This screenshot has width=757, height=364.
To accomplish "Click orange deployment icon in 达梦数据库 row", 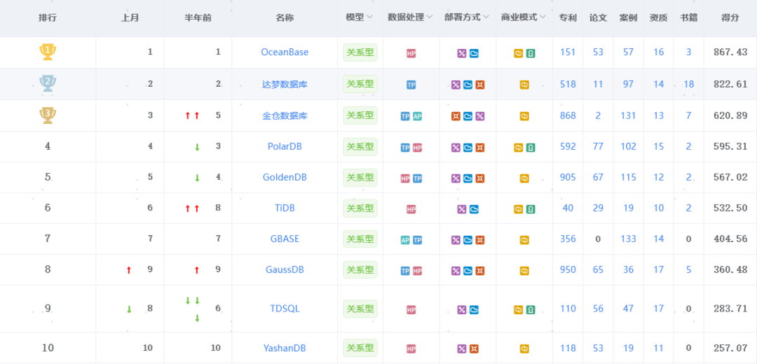I will click(479, 85).
